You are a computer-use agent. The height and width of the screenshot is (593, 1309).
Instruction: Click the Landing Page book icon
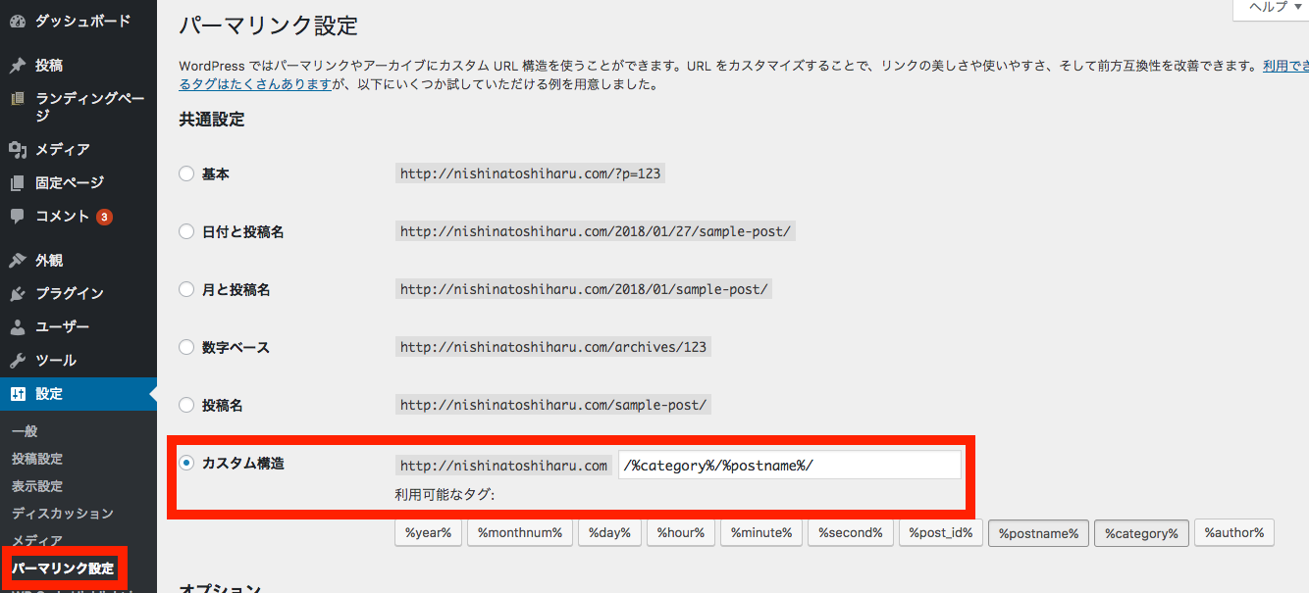tap(18, 99)
